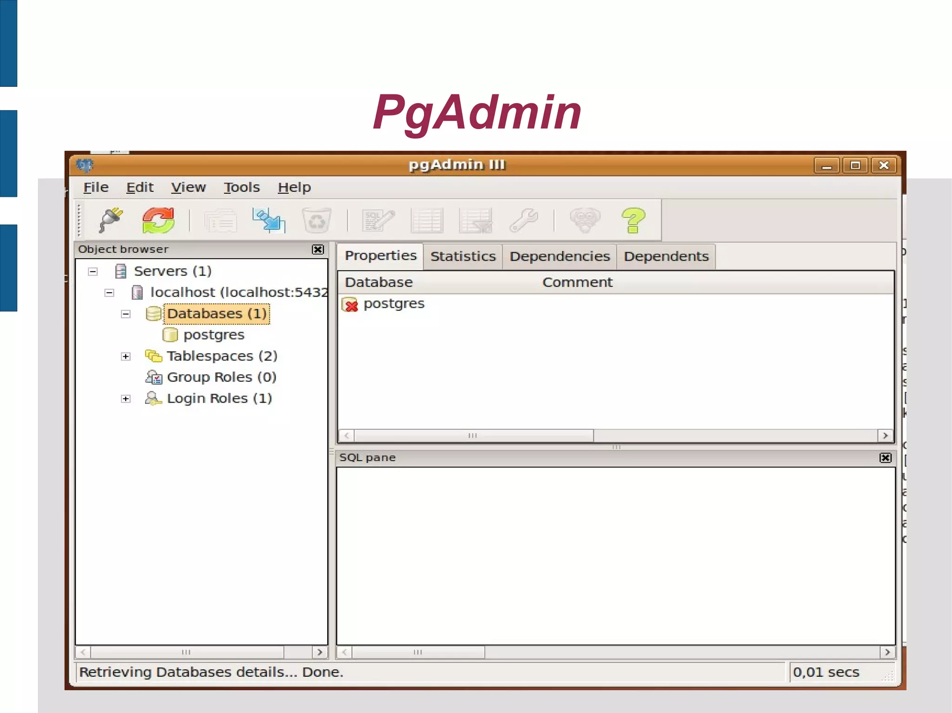Click the Login Roles user icon
This screenshot has height=713, width=952.
(153, 398)
